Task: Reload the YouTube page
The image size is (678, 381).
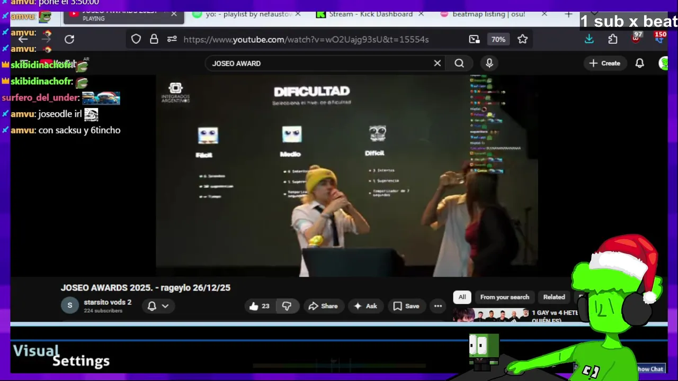Action: point(69,39)
